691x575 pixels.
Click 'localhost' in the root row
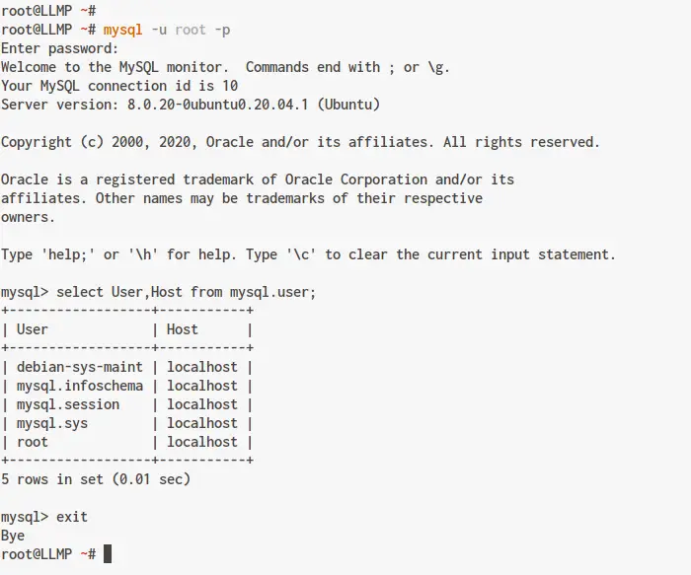coord(202,442)
